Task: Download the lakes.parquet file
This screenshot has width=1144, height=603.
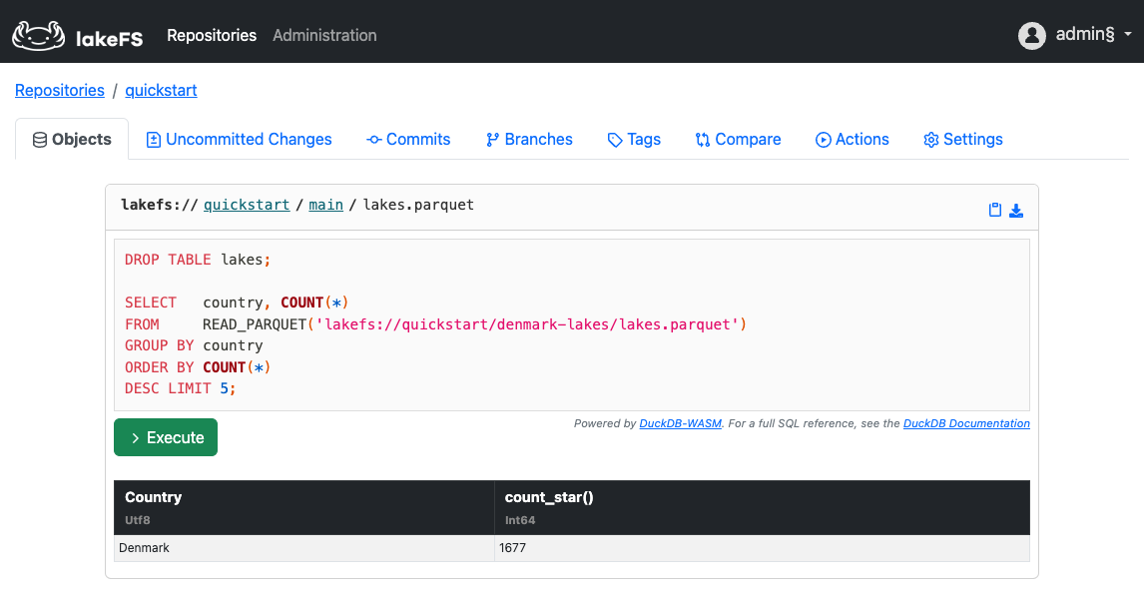Action: tap(1017, 210)
